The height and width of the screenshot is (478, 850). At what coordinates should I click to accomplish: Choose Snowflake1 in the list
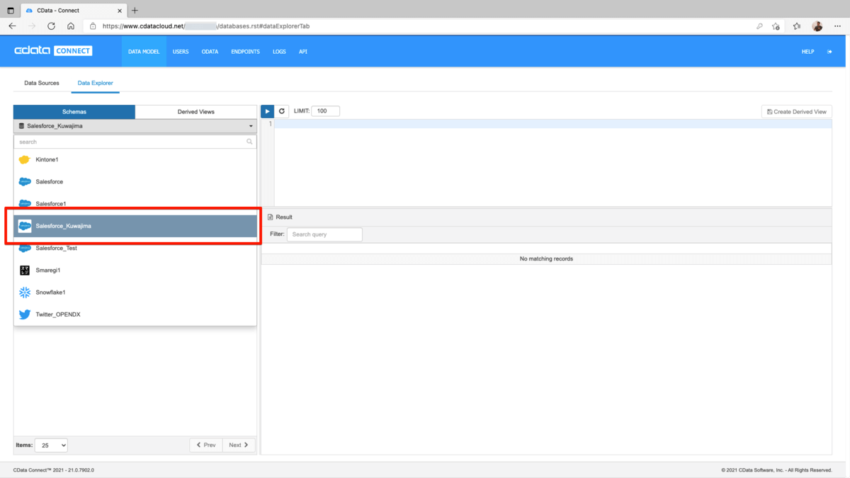(135, 292)
